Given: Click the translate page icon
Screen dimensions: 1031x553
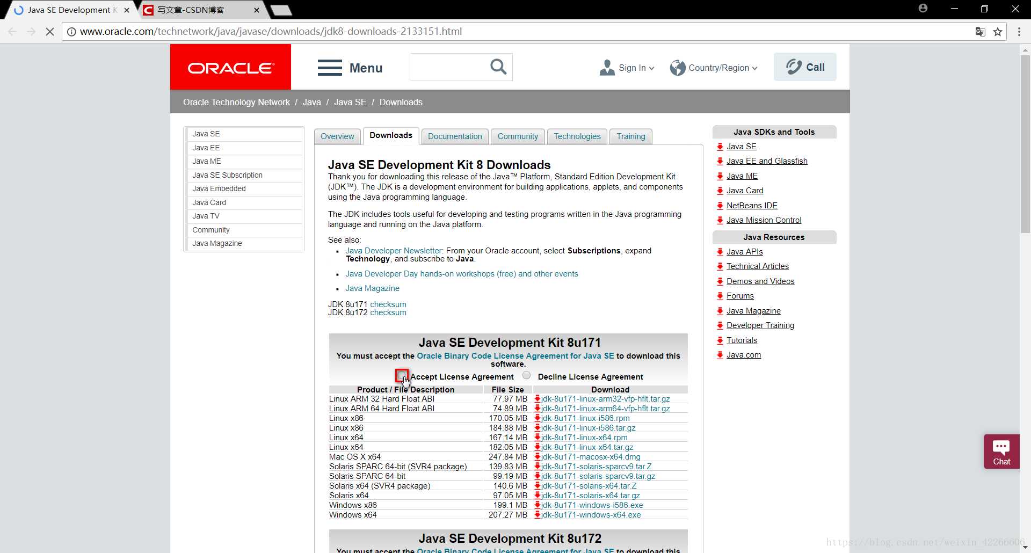Looking at the screenshot, I should [x=980, y=32].
